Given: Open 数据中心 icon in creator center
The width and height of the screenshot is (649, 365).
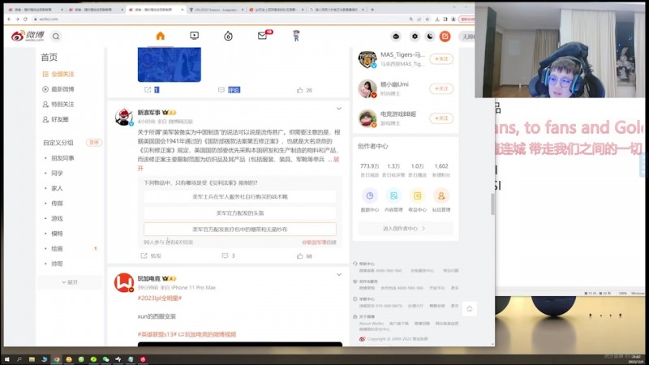Looking at the screenshot, I should [x=370, y=195].
